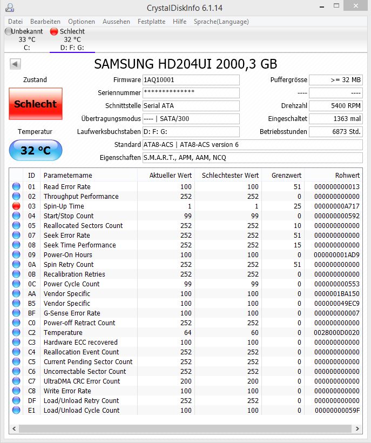Click the Seriennummer field
The width and height of the screenshot is (371, 443).
[x=191, y=93]
